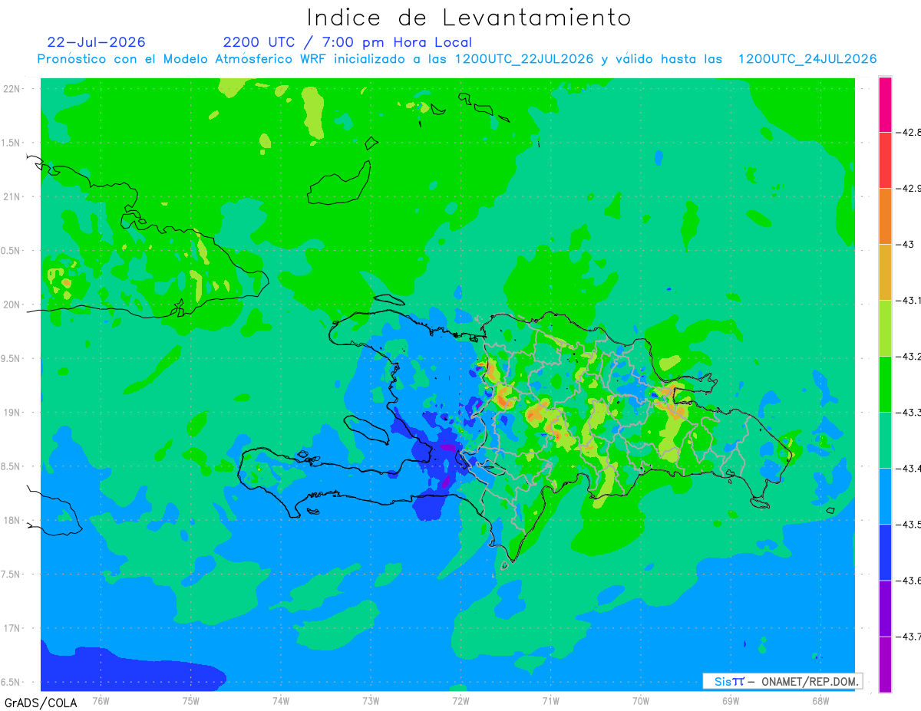Image resolution: width=921 pixels, height=711 pixels.
Task: Click the "21N" latitude axis label
Action: tap(12, 196)
